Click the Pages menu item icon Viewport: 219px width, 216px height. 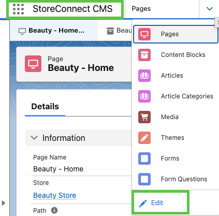click(144, 34)
